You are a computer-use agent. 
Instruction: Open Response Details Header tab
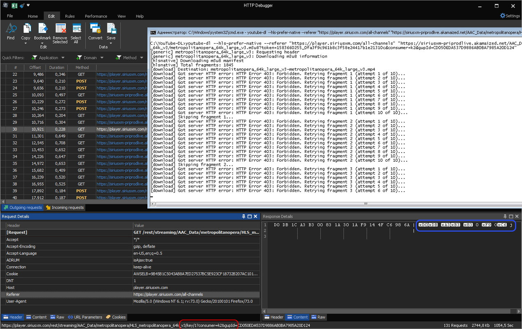tap(273, 317)
